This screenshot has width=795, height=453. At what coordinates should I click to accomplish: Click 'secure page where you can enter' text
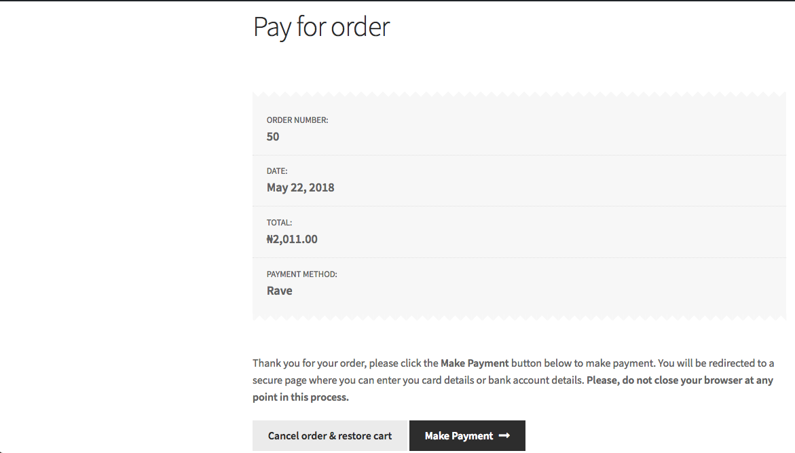point(327,380)
